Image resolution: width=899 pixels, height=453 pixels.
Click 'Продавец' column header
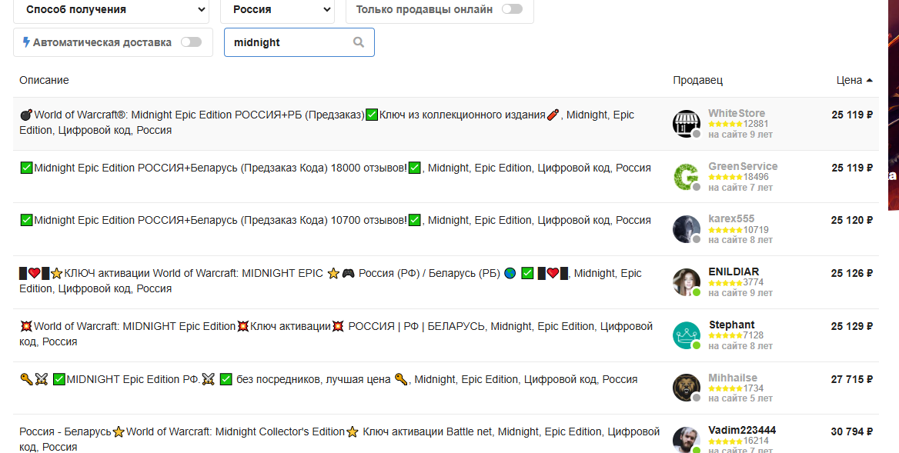(698, 80)
